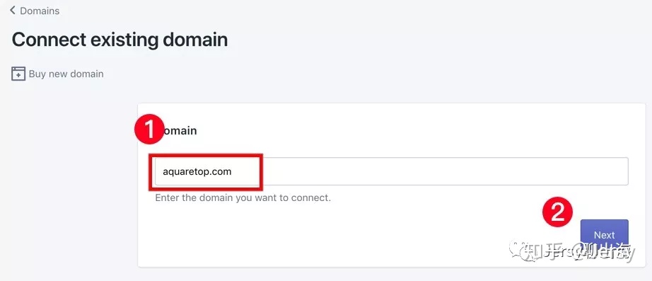Click the Buy new domain window-plus icon
The image size is (652, 281).
[18, 74]
